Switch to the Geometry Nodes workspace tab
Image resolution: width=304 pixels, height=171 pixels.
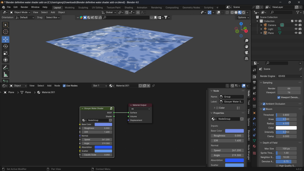point(191,8)
